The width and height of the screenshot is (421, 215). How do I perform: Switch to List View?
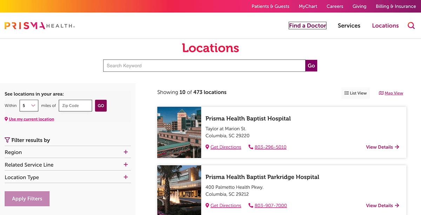(355, 93)
